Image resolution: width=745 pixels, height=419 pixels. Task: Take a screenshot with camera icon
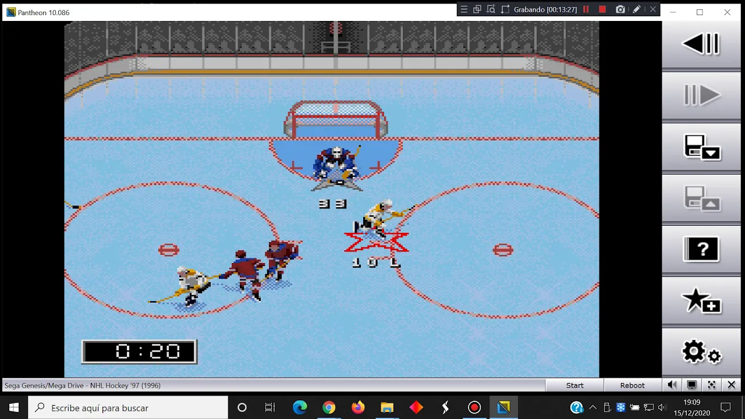pos(620,9)
